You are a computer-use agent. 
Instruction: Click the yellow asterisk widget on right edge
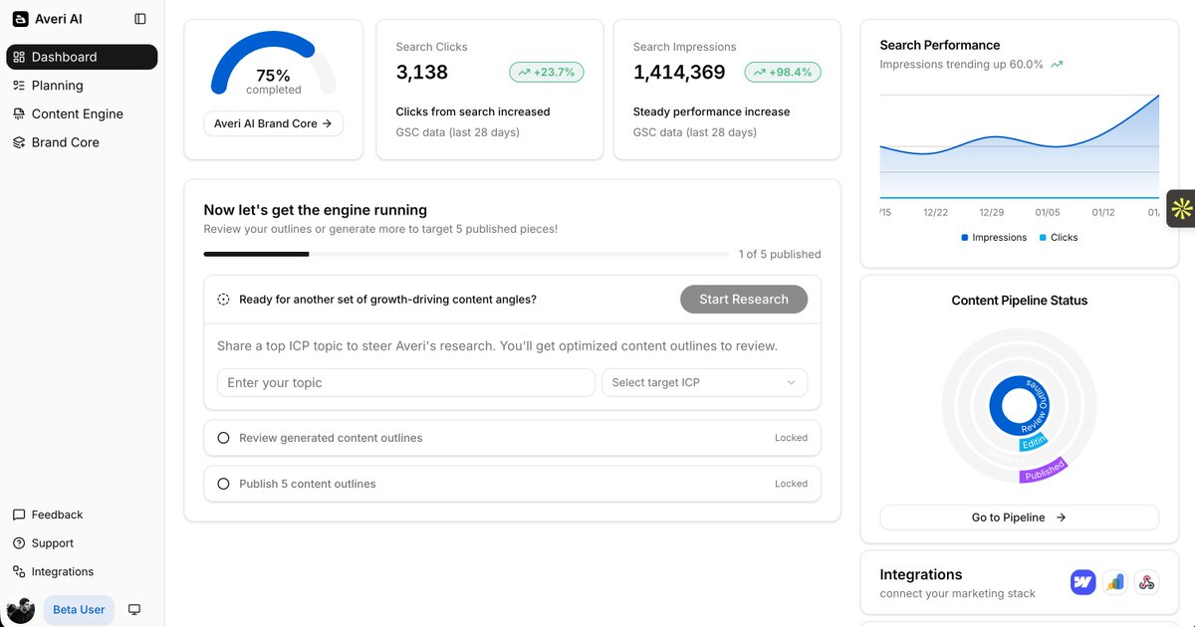pyautogui.click(x=1181, y=208)
